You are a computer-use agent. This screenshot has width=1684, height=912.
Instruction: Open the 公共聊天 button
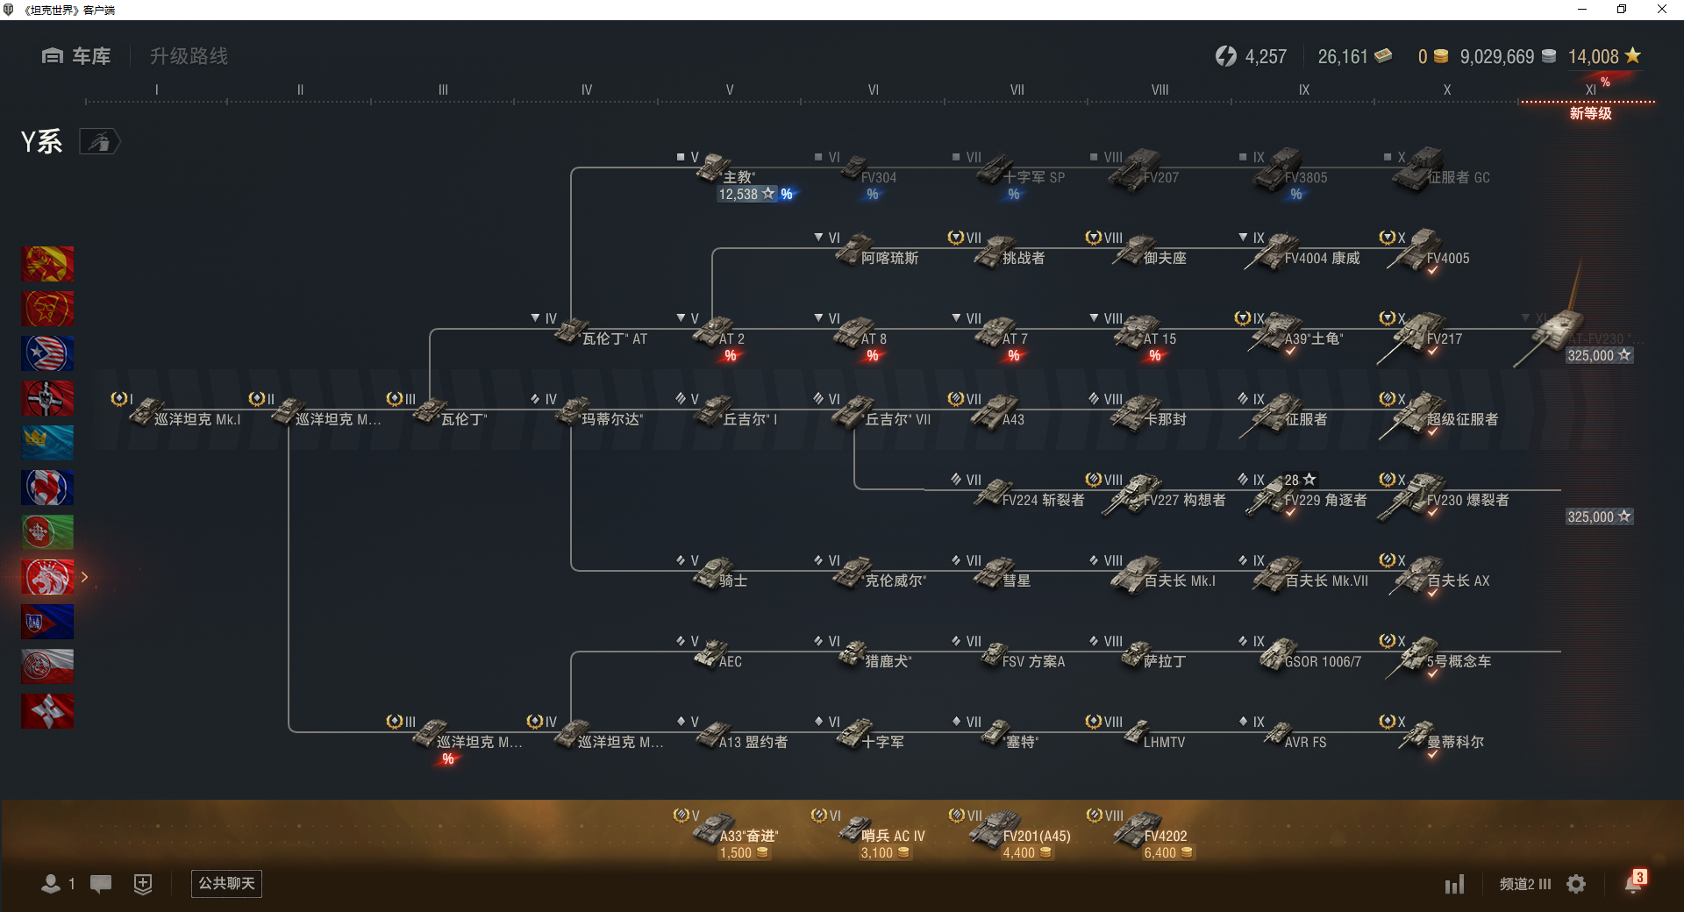click(226, 883)
